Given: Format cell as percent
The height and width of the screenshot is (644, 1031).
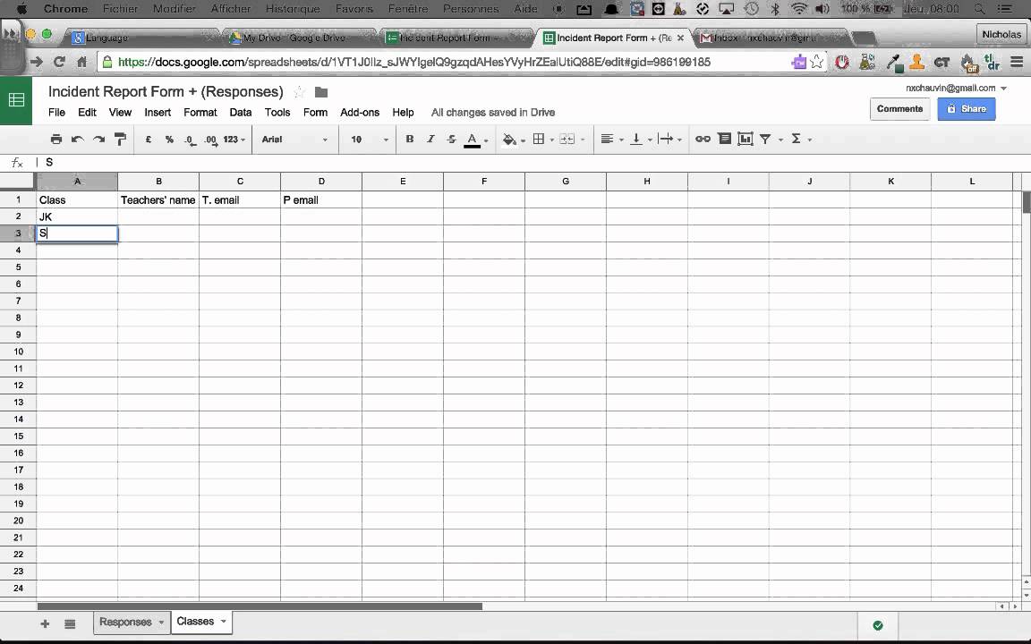Looking at the screenshot, I should pos(169,140).
